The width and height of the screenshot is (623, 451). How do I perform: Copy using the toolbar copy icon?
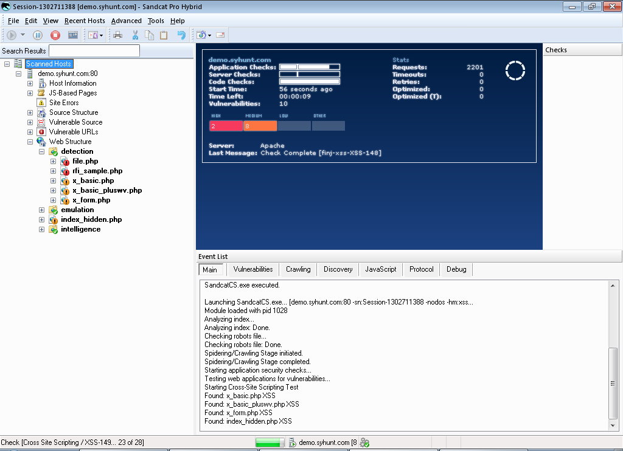click(x=150, y=35)
